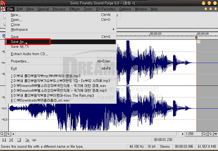
Task: Click the small time zoom-out magnifier beside 1:256
Action: pos(210,134)
